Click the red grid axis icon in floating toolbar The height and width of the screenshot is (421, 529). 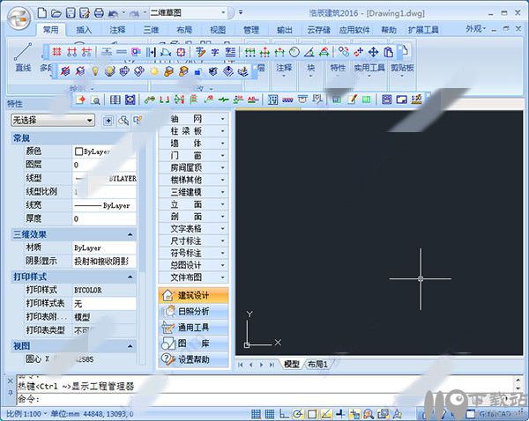pyautogui.click(x=56, y=52)
